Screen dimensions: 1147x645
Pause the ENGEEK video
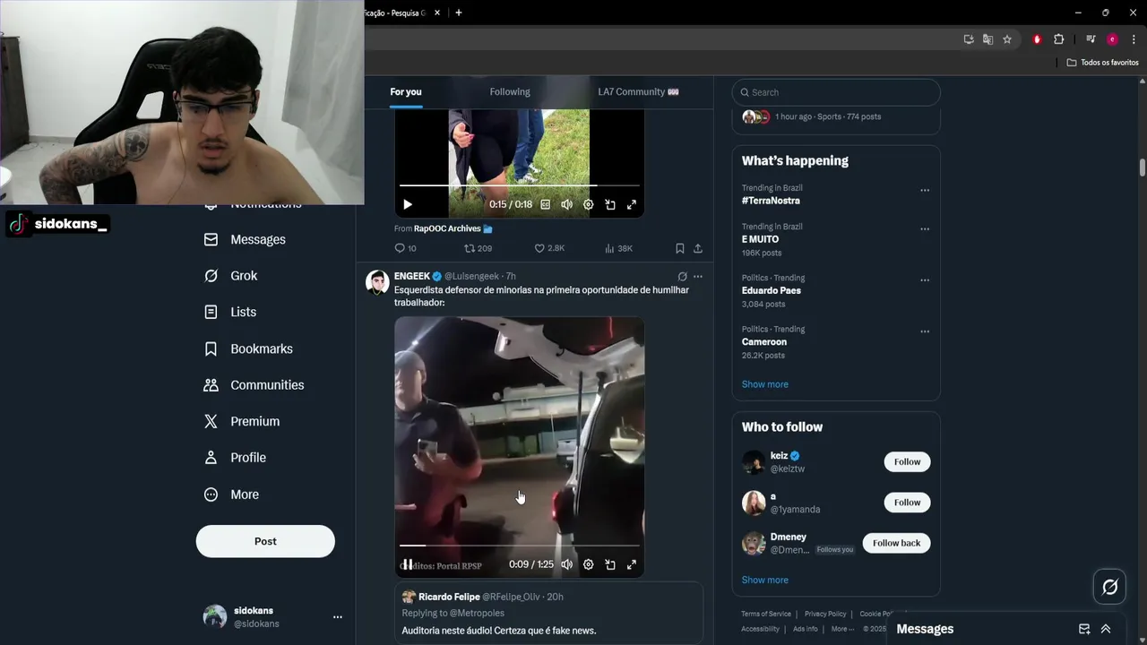[408, 564]
